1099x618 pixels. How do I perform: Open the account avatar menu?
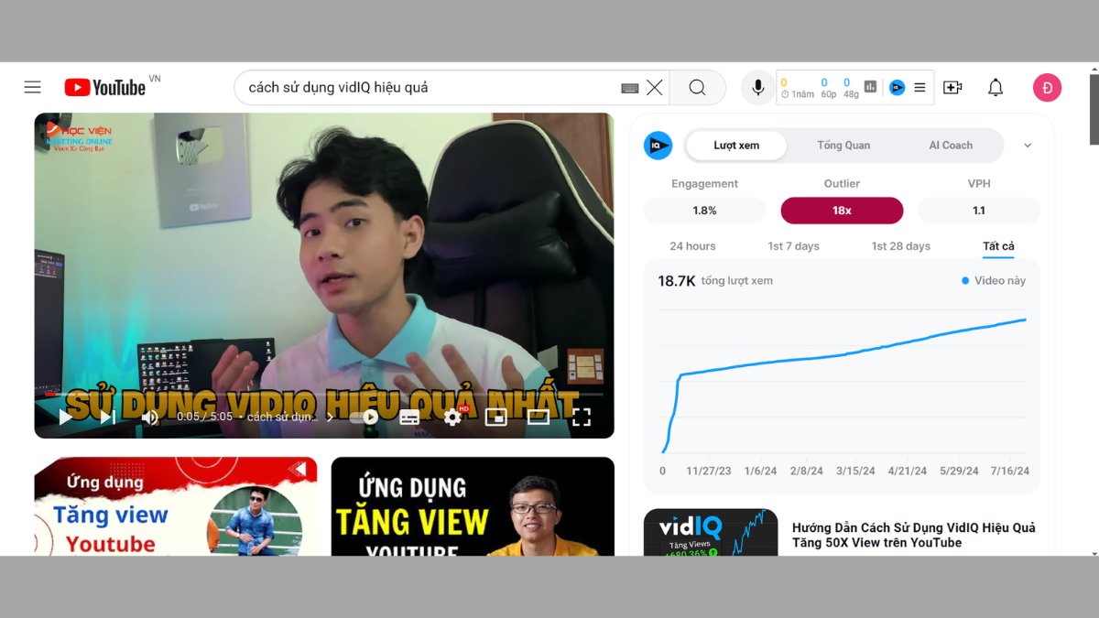pos(1047,88)
